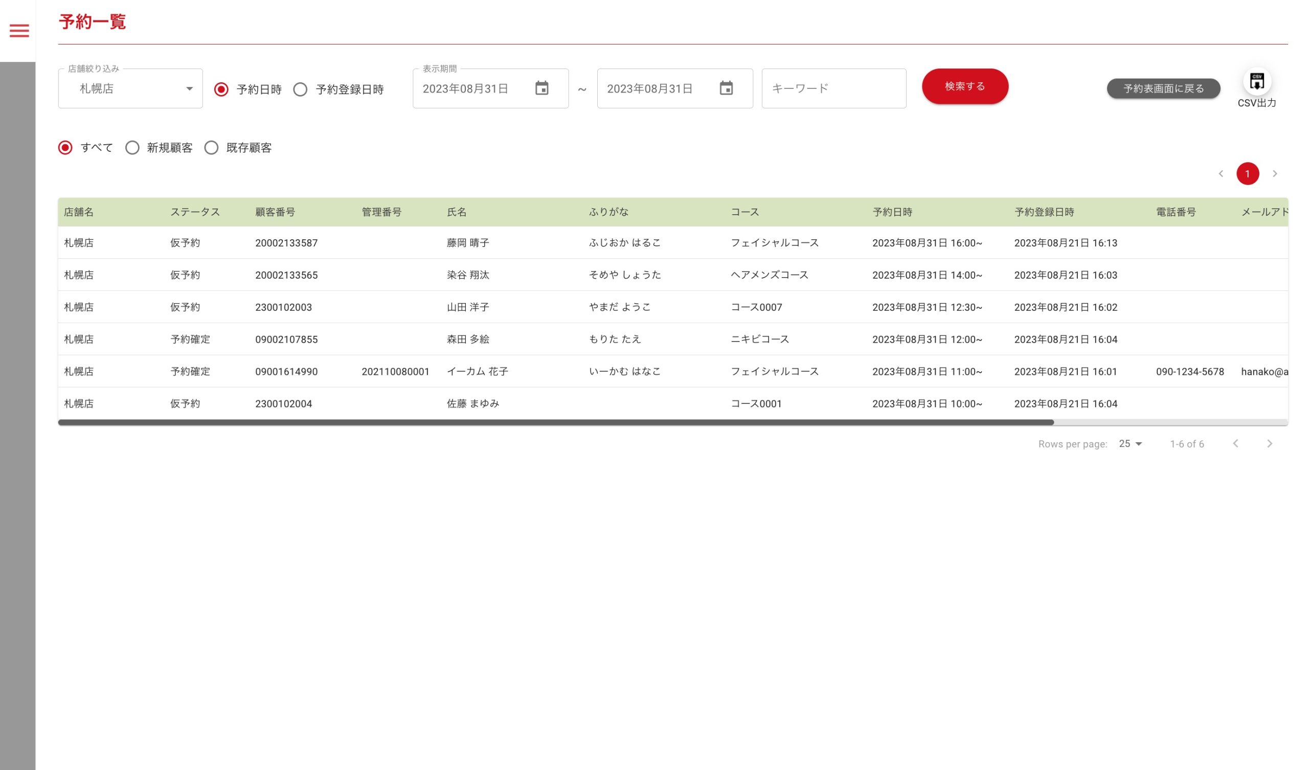Select the 予約登録日時 radio button
The height and width of the screenshot is (770, 1309).
[x=300, y=89]
